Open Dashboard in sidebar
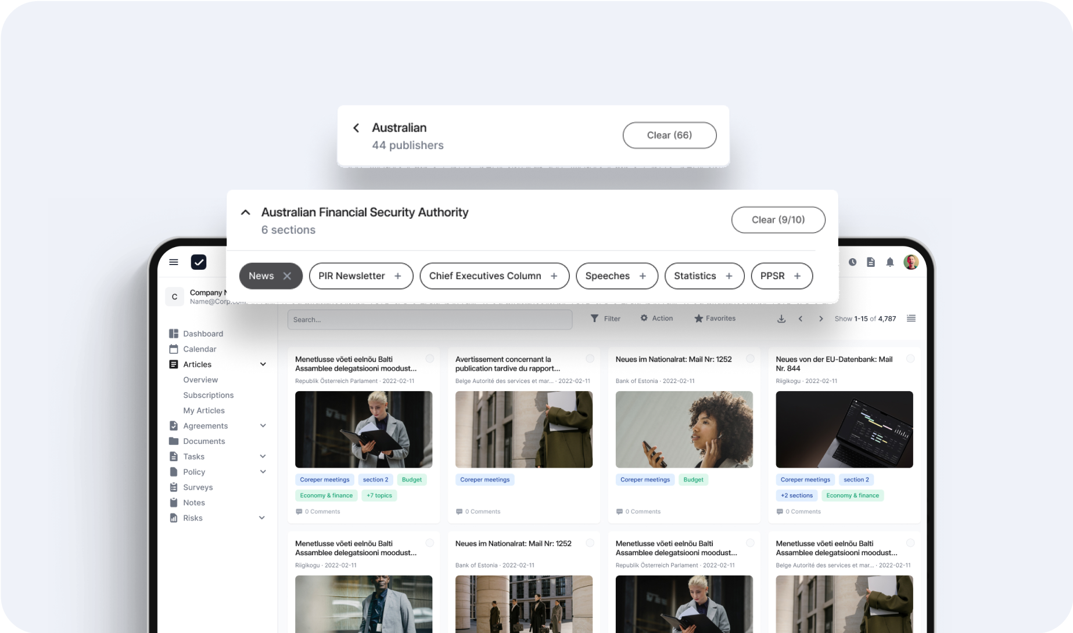The height and width of the screenshot is (633, 1073). [196, 334]
